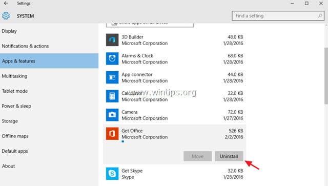Select the 3D Builder app icon

click(112, 40)
